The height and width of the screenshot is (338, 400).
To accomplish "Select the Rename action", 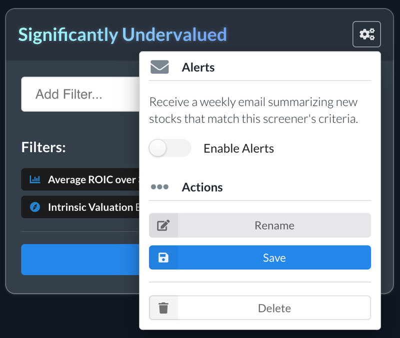I will tap(260, 226).
